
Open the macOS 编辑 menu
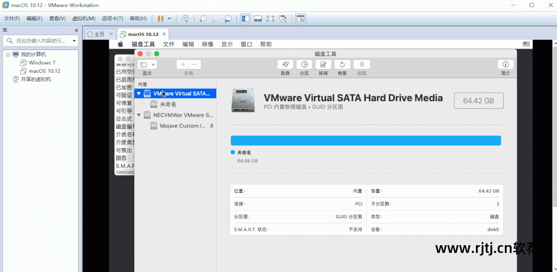click(x=188, y=44)
